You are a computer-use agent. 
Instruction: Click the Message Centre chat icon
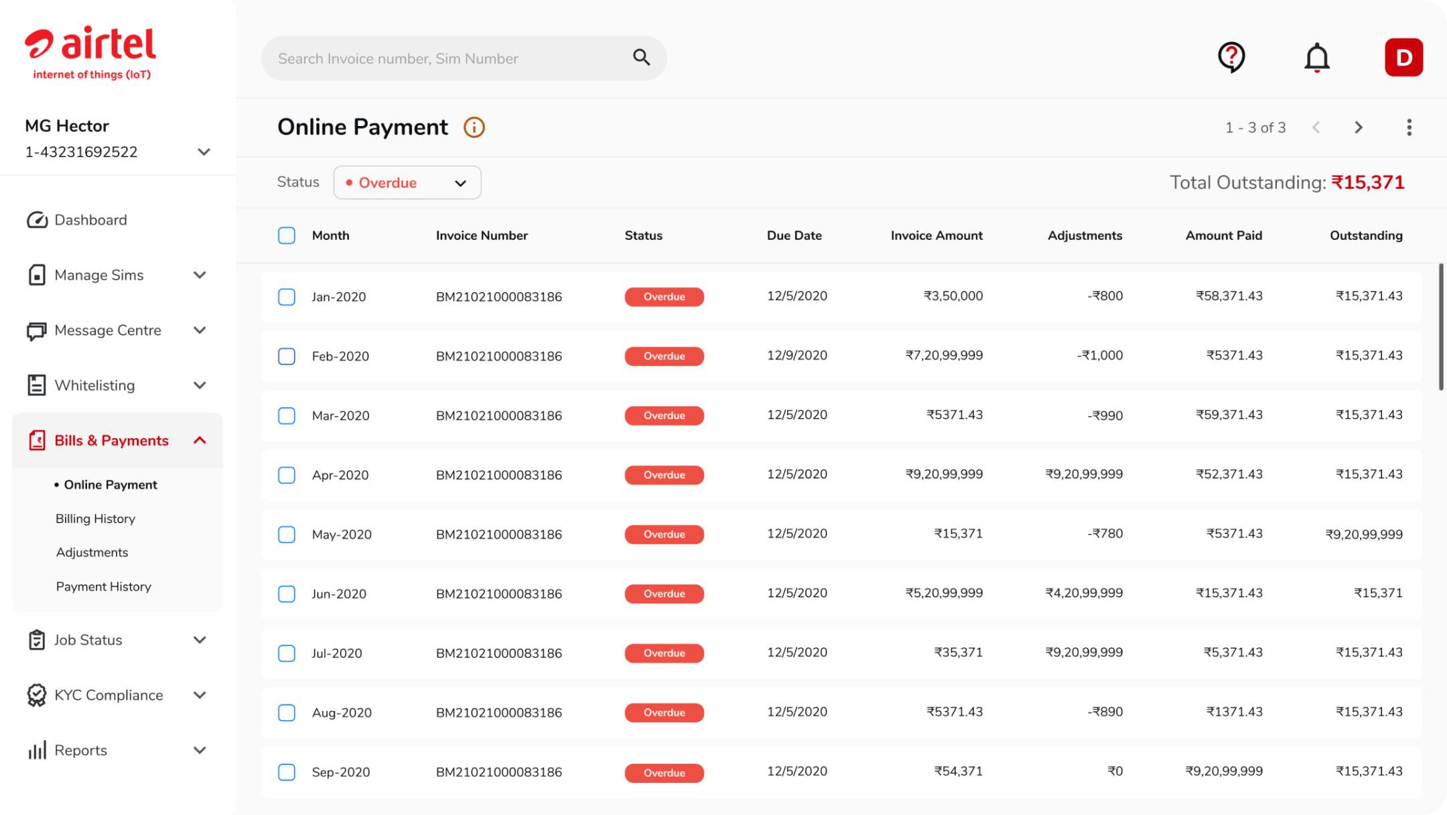[x=37, y=330]
